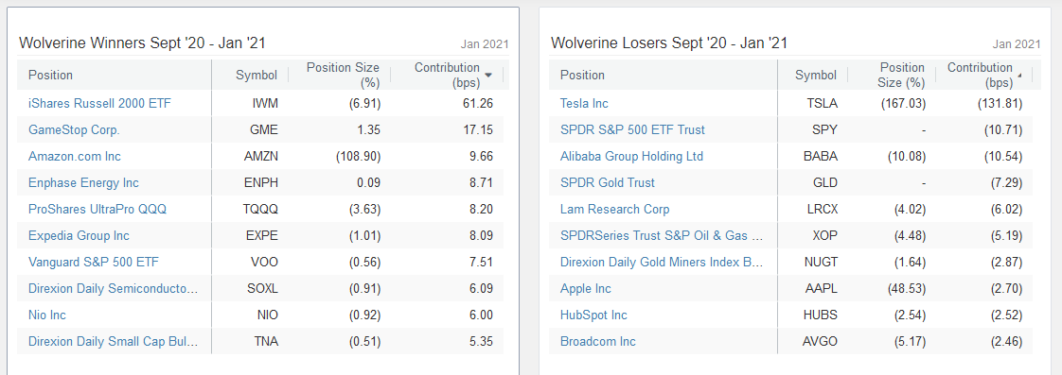This screenshot has width=1062, height=375.
Task: Click the HubSpot Inc link
Action: coord(593,315)
